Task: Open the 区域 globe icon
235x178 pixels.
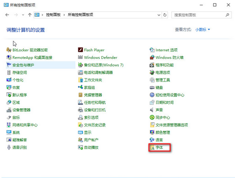Action: coord(9,102)
